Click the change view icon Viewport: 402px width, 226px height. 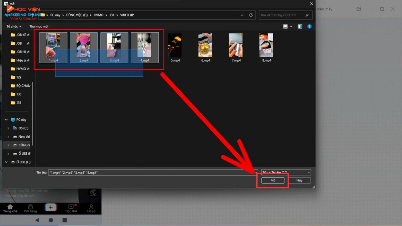pos(285,26)
